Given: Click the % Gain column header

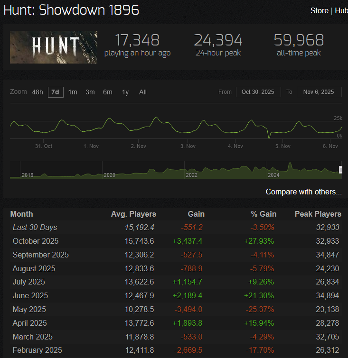Looking at the screenshot, I should (x=263, y=214).
